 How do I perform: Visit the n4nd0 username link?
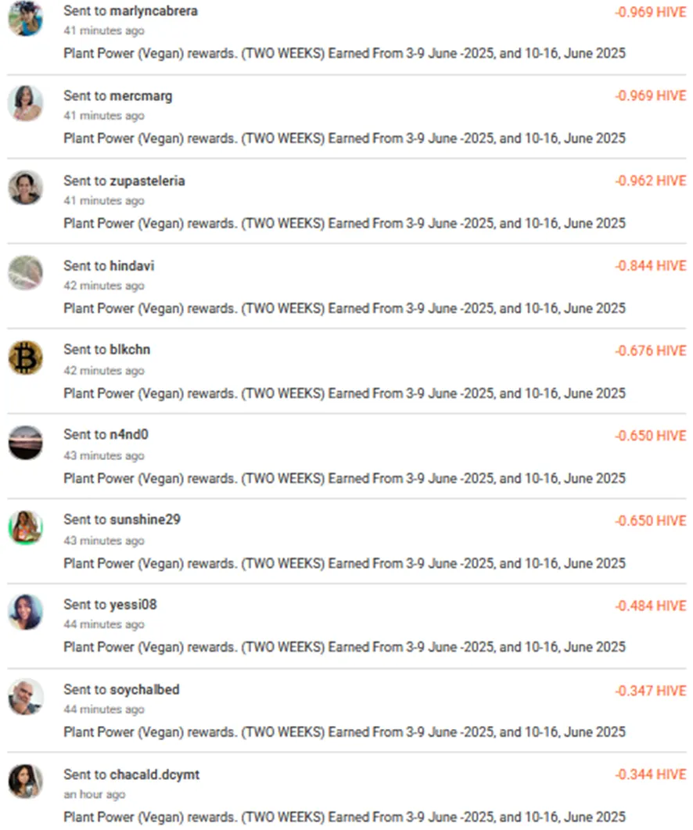(128, 434)
